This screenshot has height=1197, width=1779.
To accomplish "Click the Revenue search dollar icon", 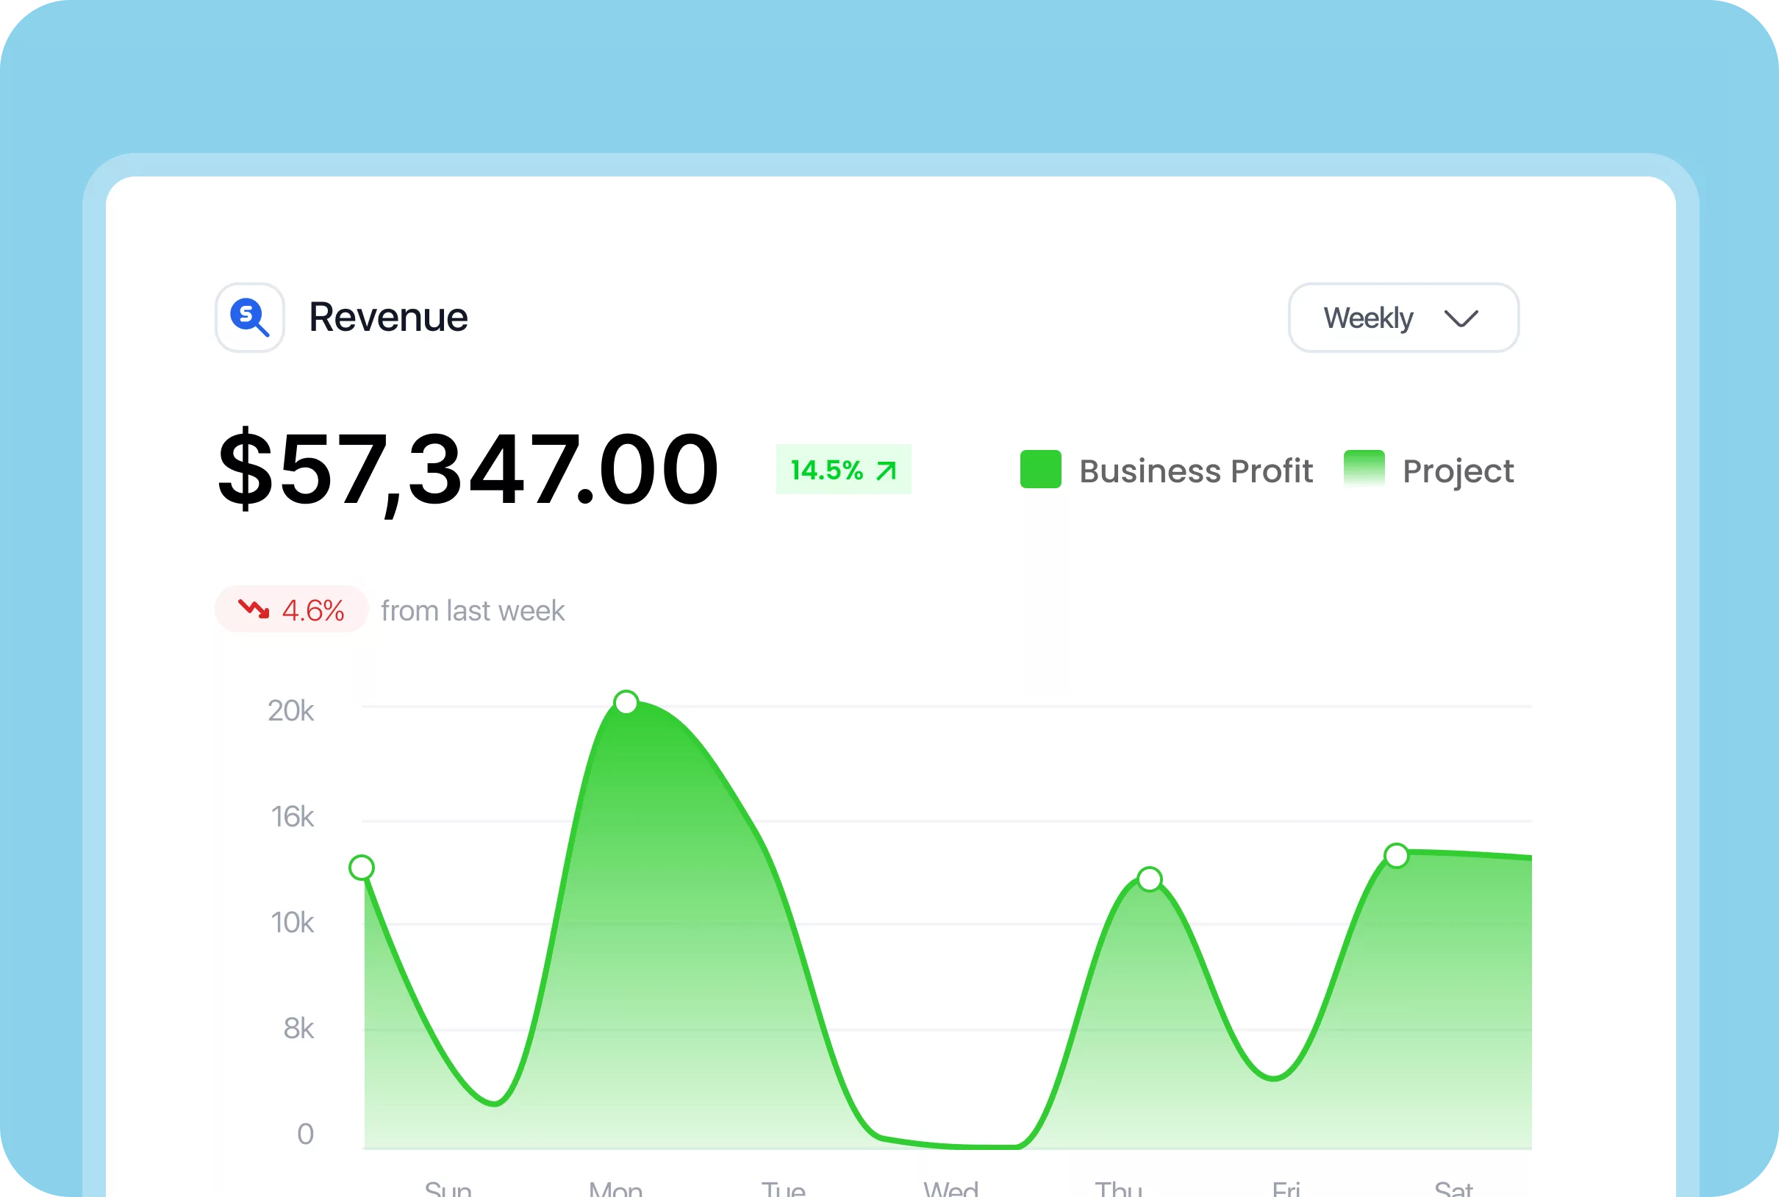I will [249, 318].
